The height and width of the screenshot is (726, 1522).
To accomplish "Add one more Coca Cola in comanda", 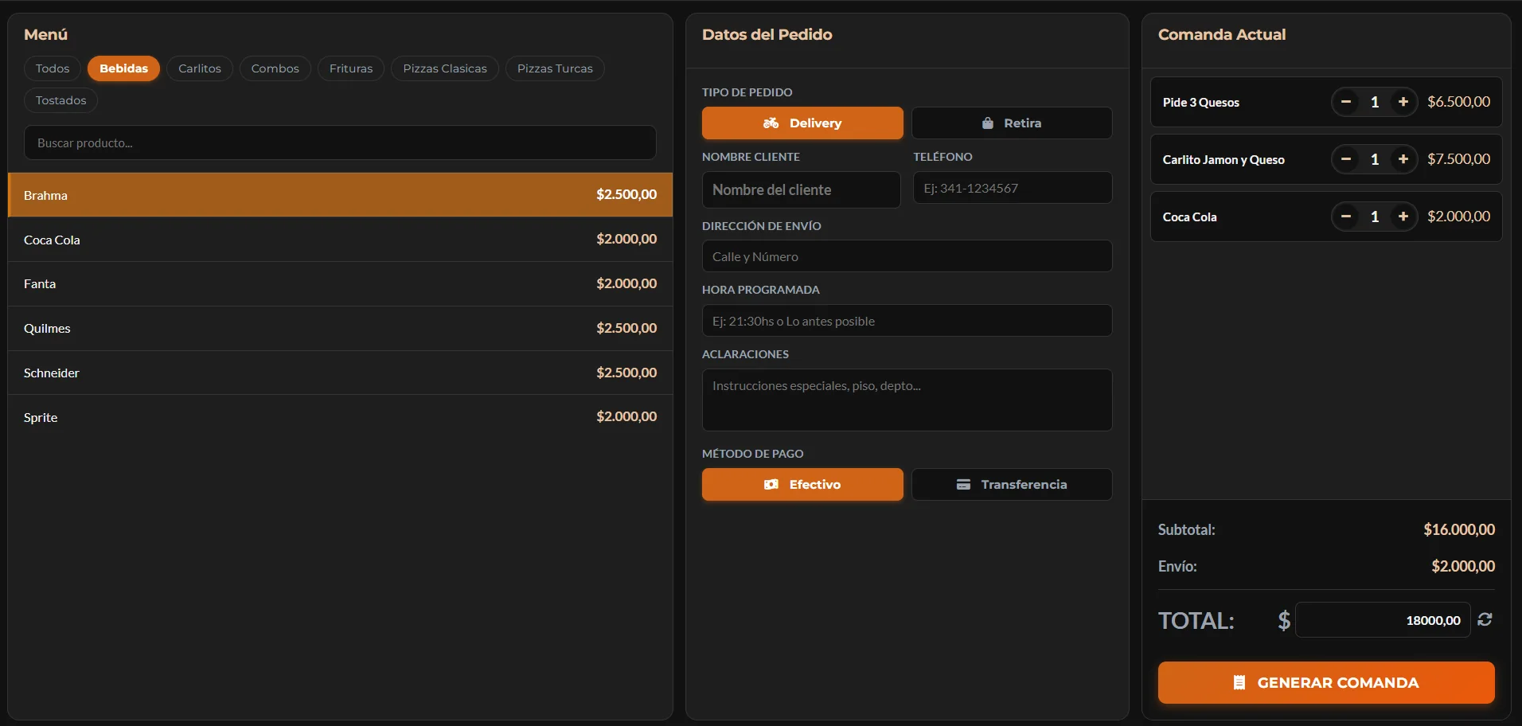I will pos(1403,217).
